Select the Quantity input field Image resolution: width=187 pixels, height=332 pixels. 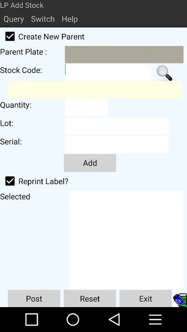pos(86,108)
